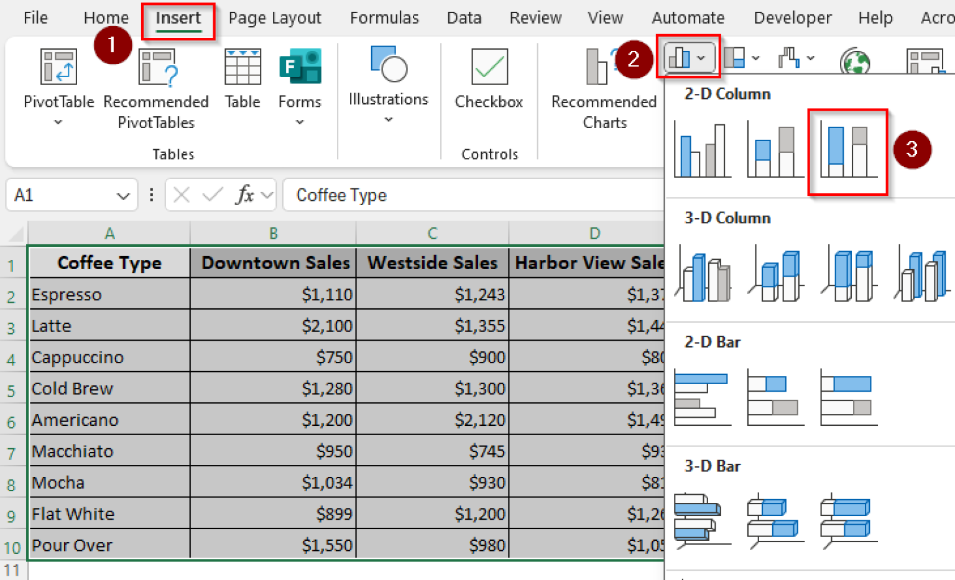
Task: Switch to the Insert tab
Action: [x=178, y=18]
